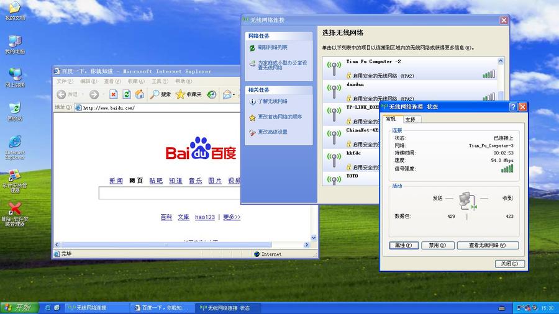The width and height of the screenshot is (559, 314).
Task: Expand the Forward button history dropdown arrow
Action: (103, 94)
